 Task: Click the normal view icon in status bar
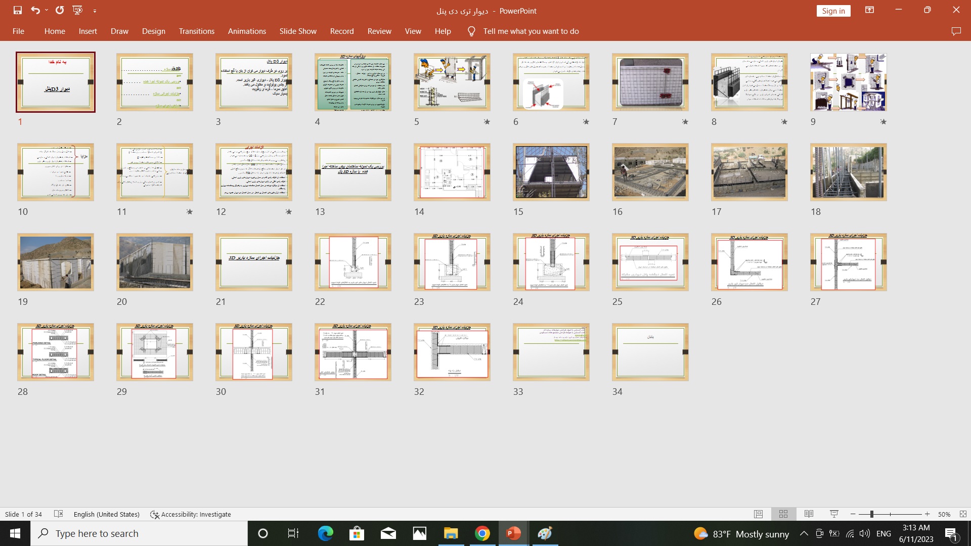[758, 514]
